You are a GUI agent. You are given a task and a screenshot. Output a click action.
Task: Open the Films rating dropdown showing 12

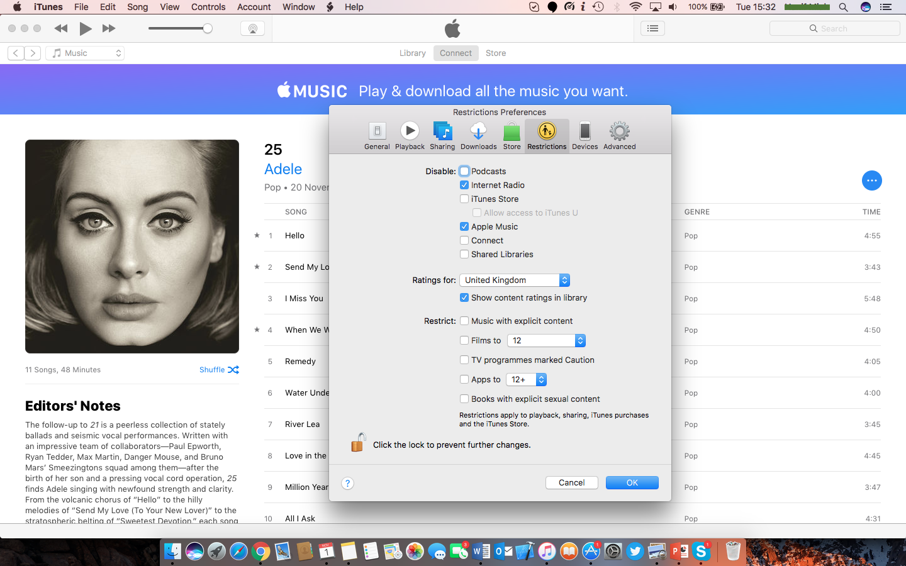click(546, 340)
